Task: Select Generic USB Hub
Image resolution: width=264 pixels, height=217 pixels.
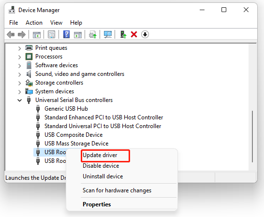Action: [x=66, y=109]
